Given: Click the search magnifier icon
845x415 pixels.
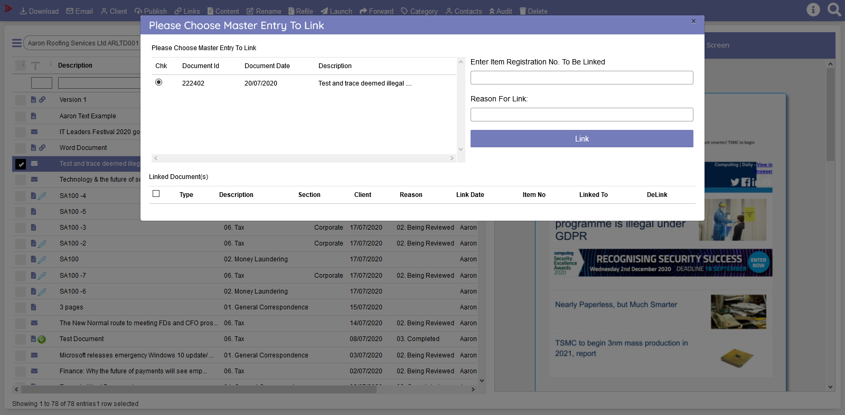Looking at the screenshot, I should pyautogui.click(x=834, y=10).
